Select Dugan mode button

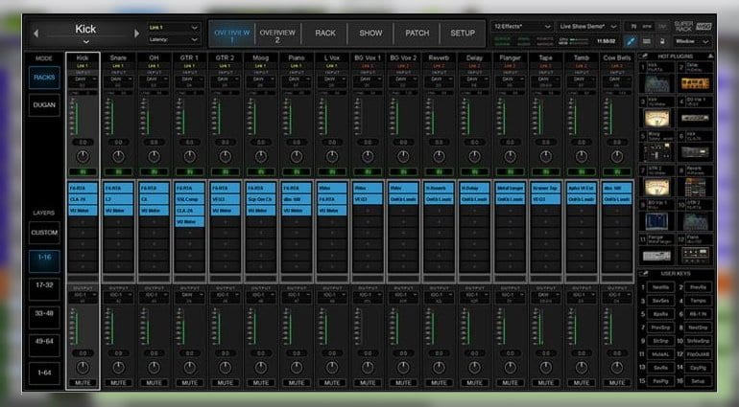[x=44, y=105]
